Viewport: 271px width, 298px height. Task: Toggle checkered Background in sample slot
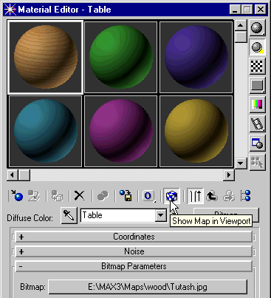[x=257, y=66]
